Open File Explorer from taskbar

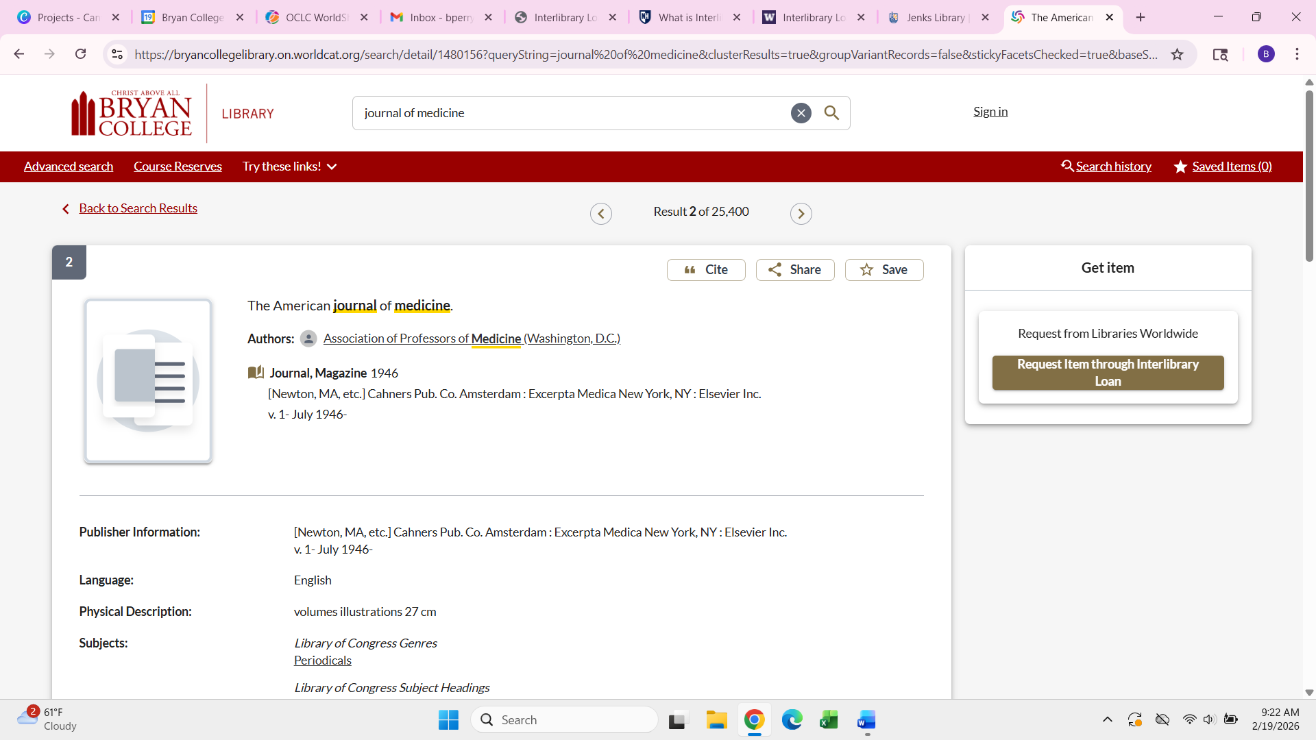716,720
